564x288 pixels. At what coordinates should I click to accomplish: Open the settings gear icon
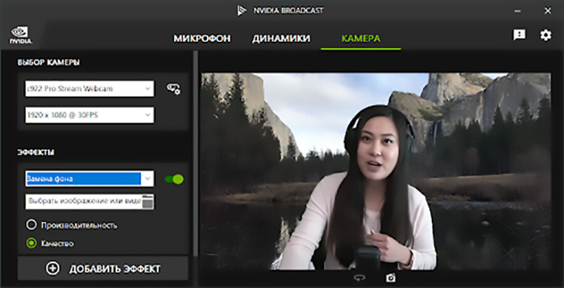tap(545, 35)
